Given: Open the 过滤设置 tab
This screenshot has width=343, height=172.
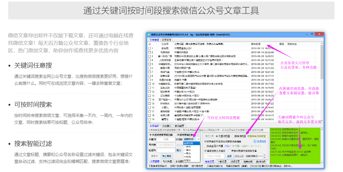Looking at the screenshot, I should 235,162.
